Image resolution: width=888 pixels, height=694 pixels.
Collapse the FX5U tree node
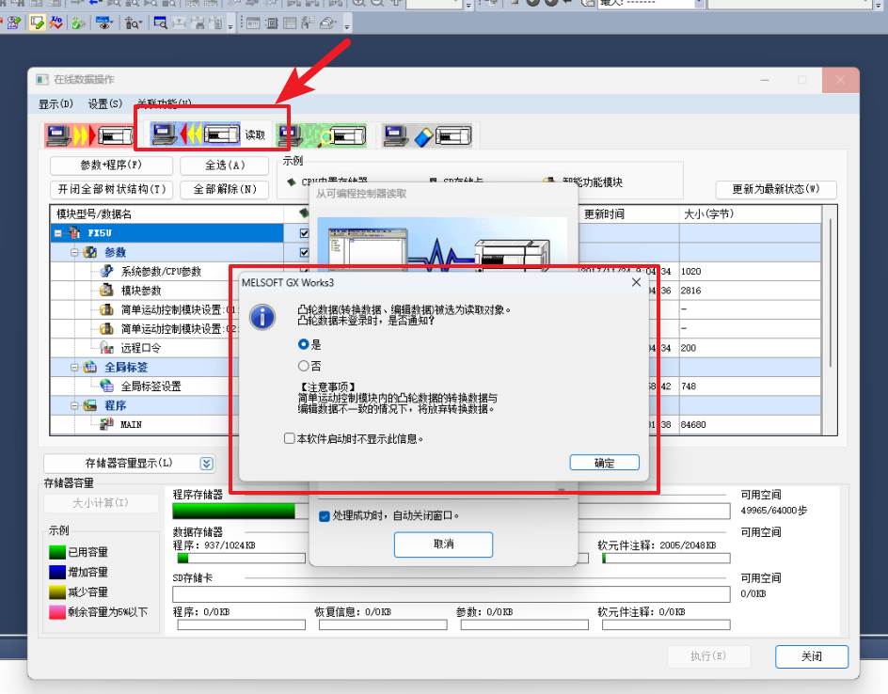[x=58, y=232]
